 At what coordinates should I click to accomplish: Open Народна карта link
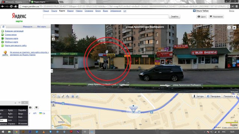tap(11, 38)
